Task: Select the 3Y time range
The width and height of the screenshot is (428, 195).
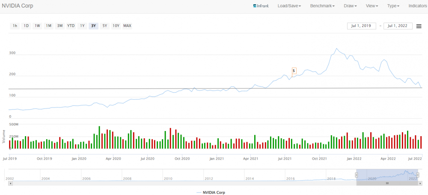Action: (x=93, y=26)
